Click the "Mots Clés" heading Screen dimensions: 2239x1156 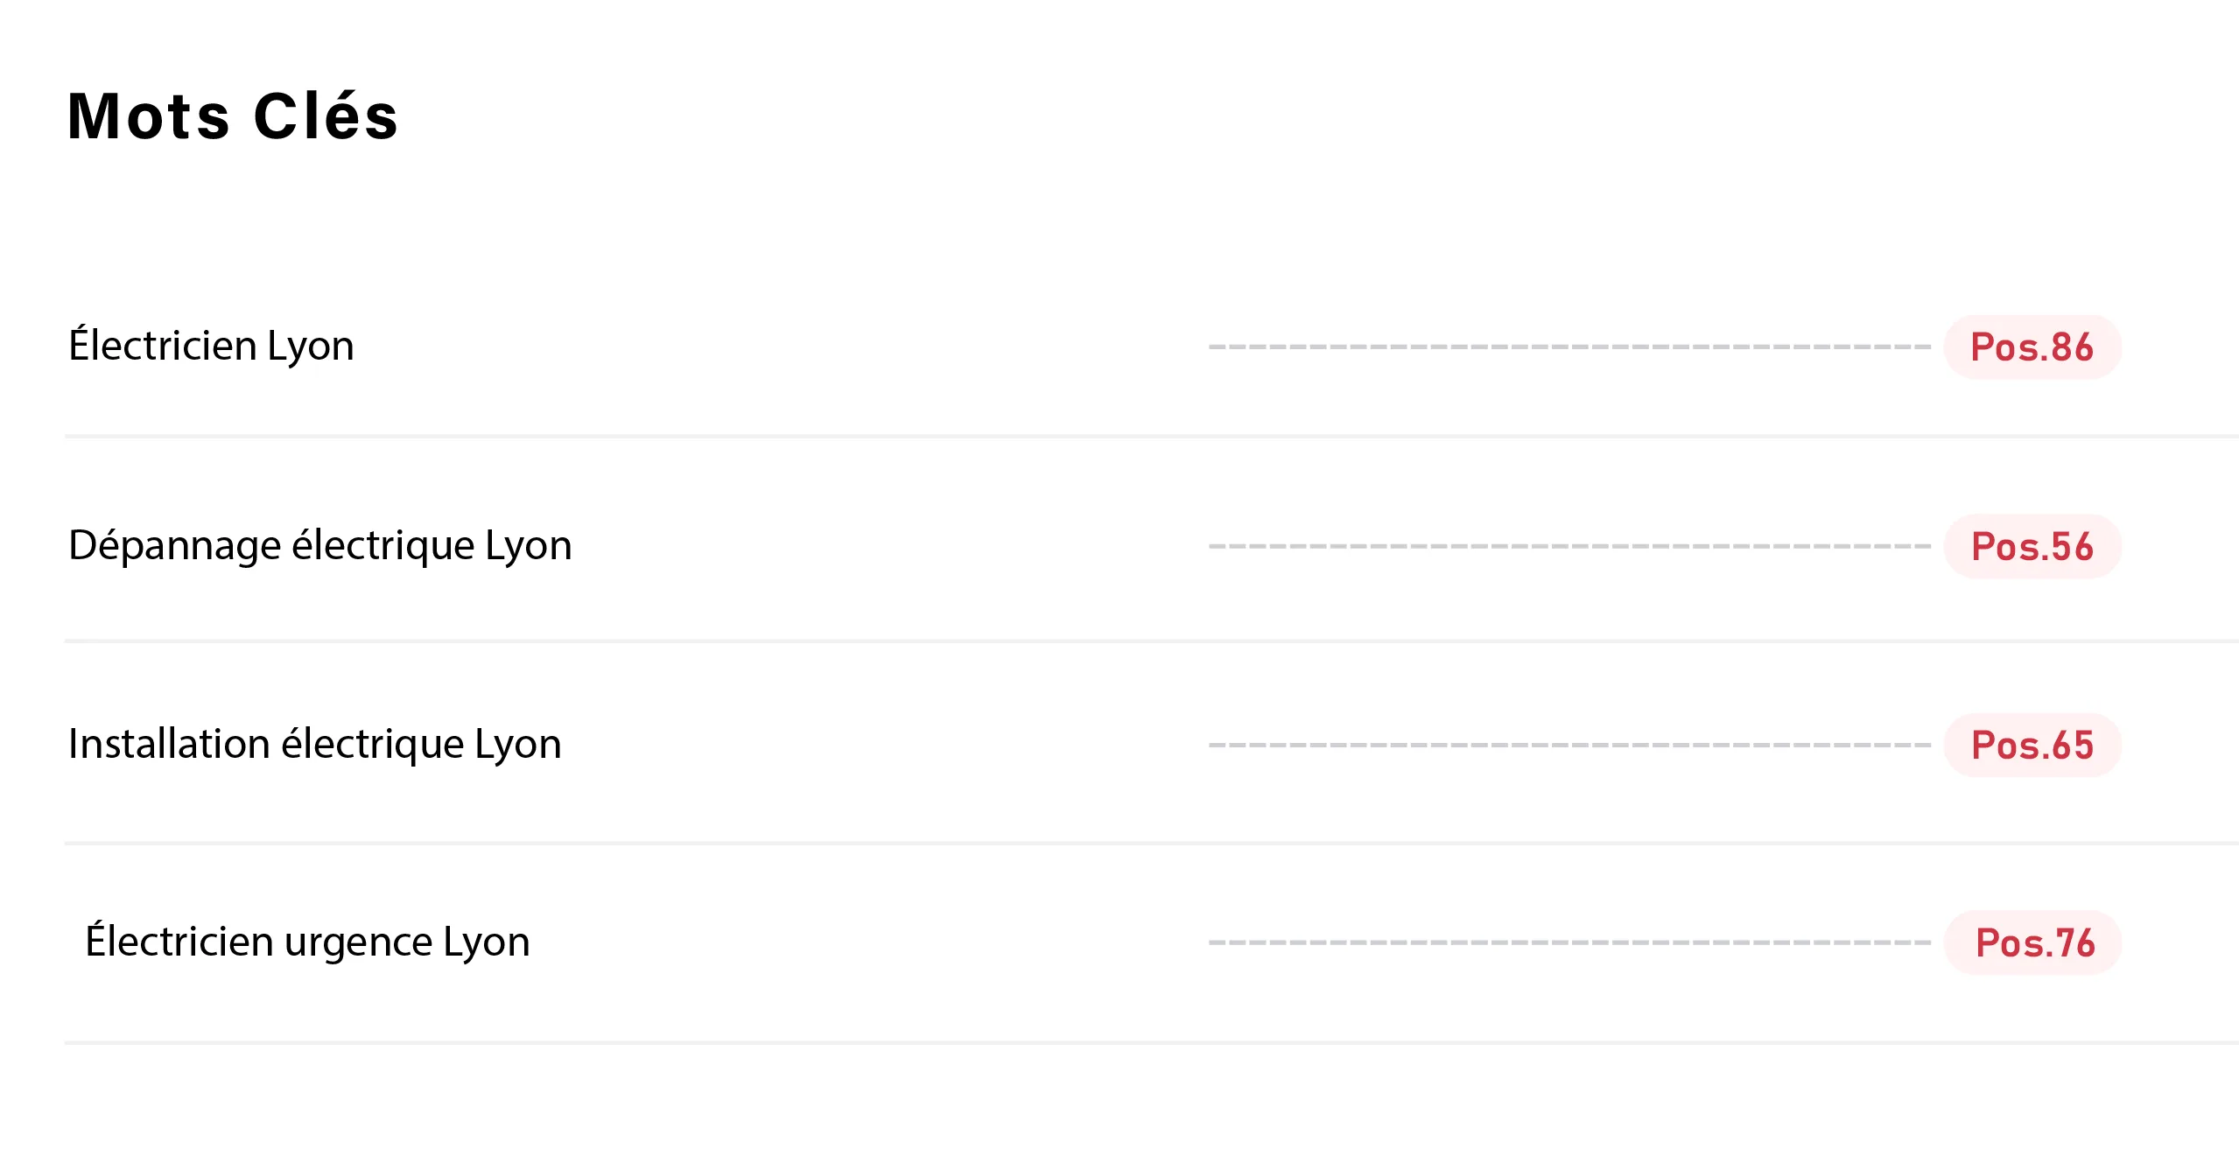pos(233,116)
